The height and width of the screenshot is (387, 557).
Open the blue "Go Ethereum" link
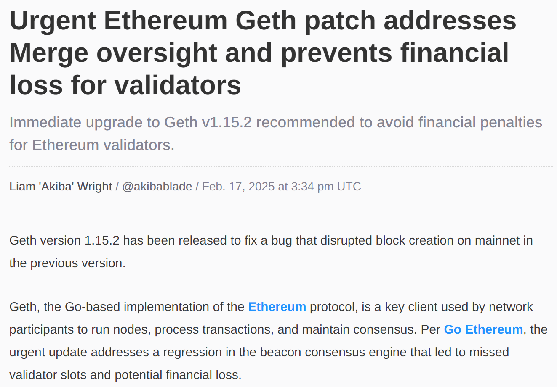(x=483, y=329)
